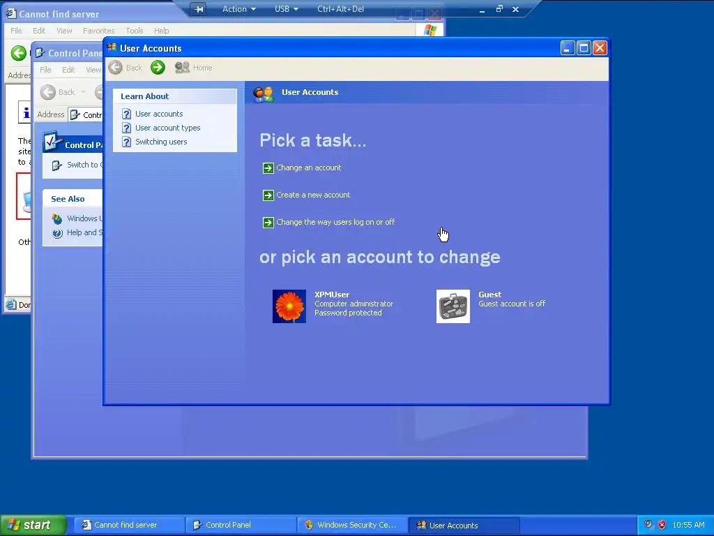This screenshot has height=536, width=714.
Task: Open the Edit menu in Control Panel window
Action: (68, 70)
